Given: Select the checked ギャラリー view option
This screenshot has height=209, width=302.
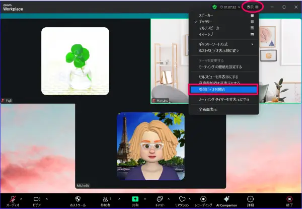Looking at the screenshot, I should tap(224, 22).
